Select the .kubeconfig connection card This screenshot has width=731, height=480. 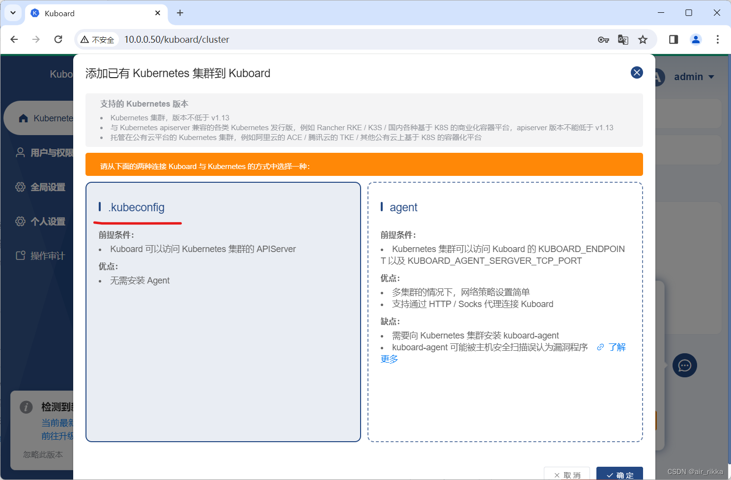pos(223,312)
